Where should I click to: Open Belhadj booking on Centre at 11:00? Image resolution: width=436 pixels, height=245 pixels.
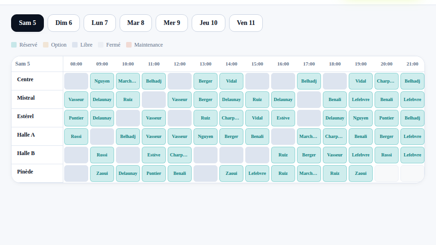(154, 81)
